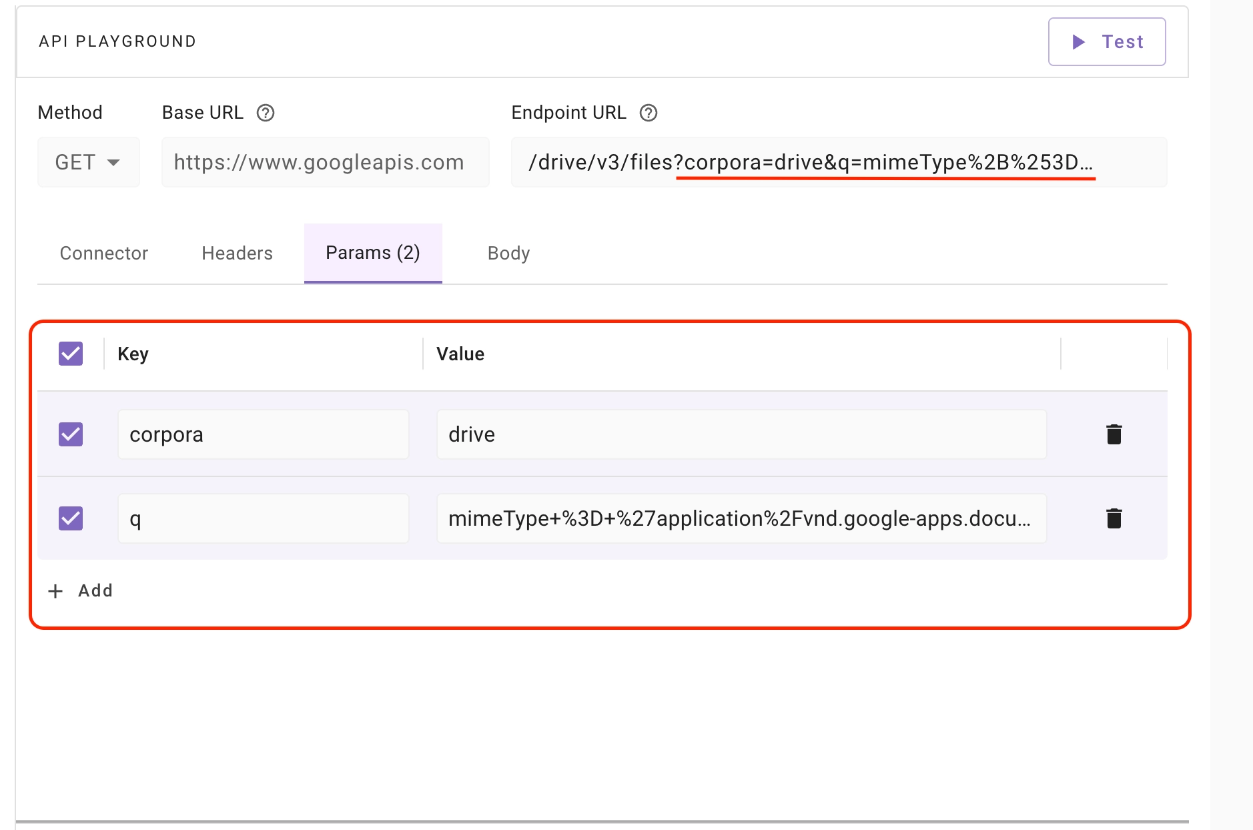This screenshot has height=830, width=1253.
Task: Click the plus icon next to Add
Action: pos(56,591)
